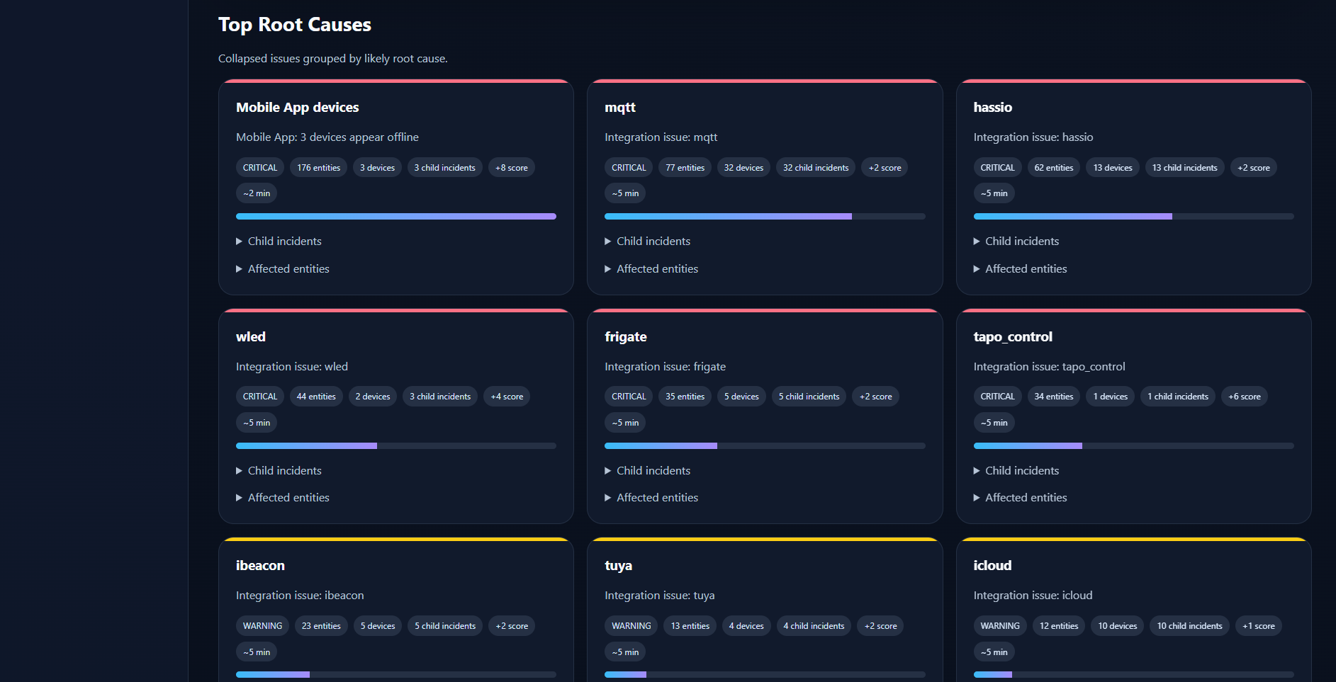Screen dimensions: 1336x682
Task: Click the 2 devices badge
Action: [373, 397]
